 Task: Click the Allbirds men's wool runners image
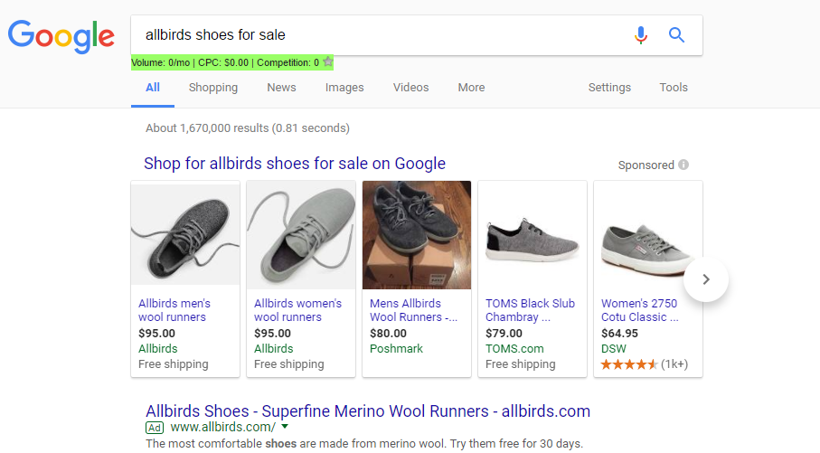[x=185, y=235]
